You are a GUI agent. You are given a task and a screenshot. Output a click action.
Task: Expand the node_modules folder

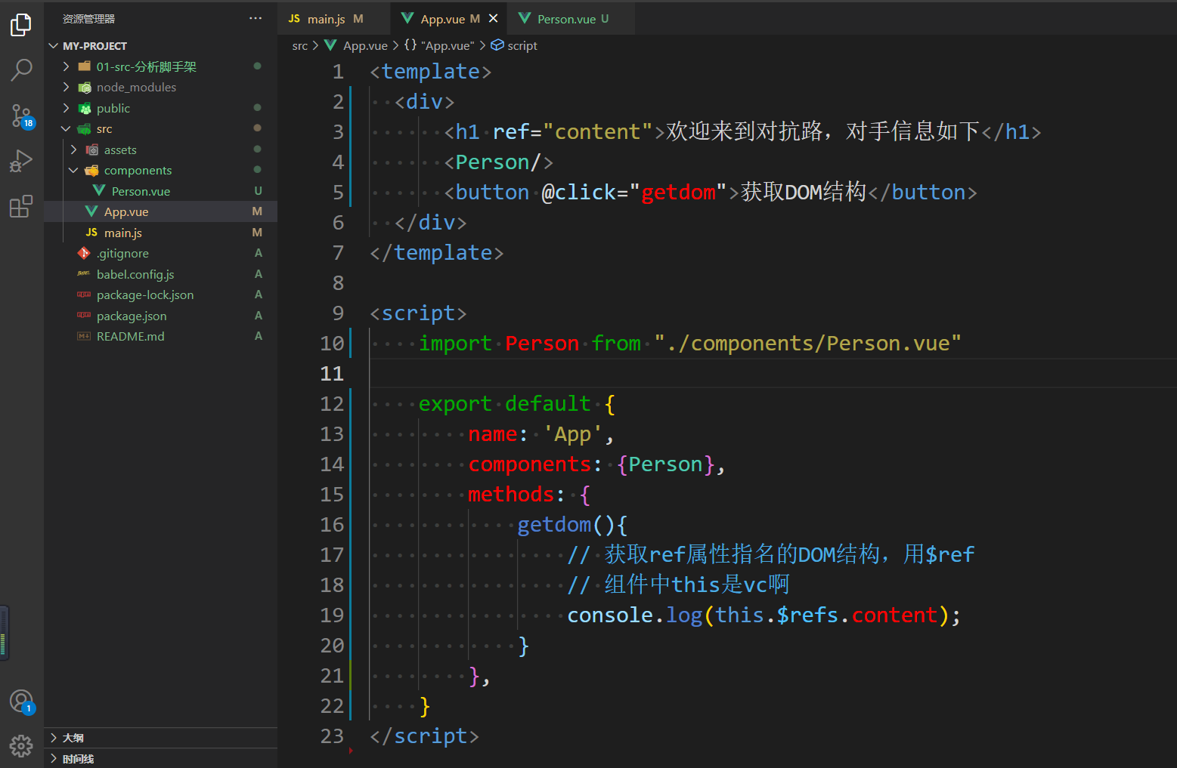click(66, 88)
